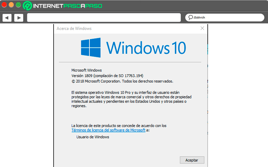Screen dimensions: 268x167
Task: Click the green window button at top left
Action: 18,5
